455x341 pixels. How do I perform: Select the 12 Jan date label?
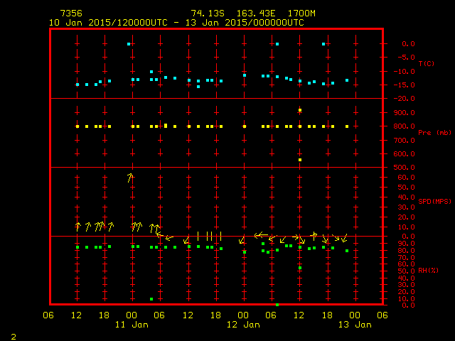click(243, 325)
